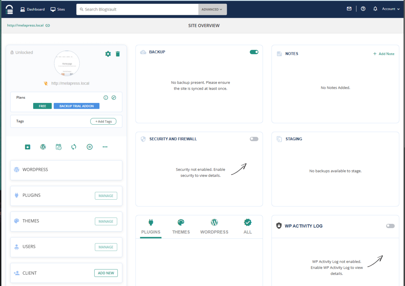Click MANAGE in the THEMES card
This screenshot has width=405, height=286.
(106, 221)
